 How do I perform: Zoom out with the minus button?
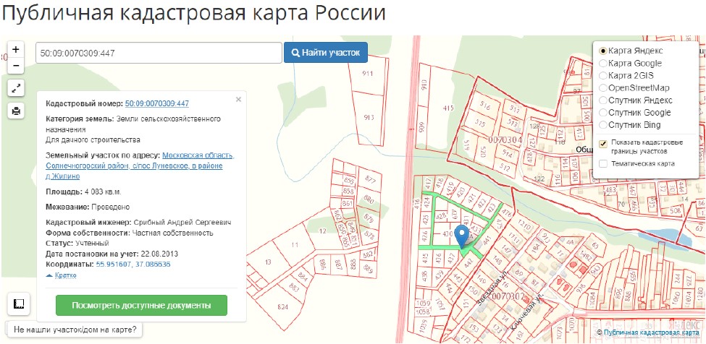pyautogui.click(x=16, y=66)
